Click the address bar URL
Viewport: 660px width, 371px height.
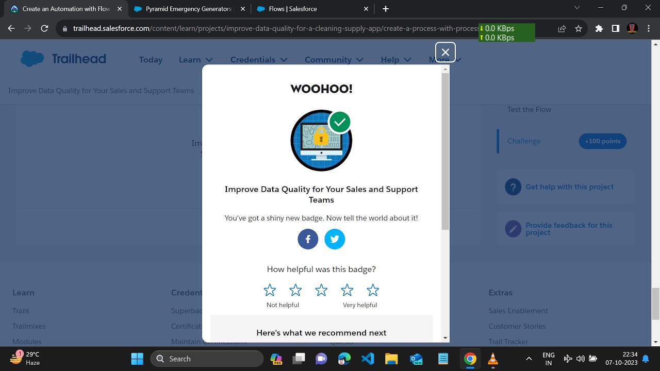(x=276, y=29)
